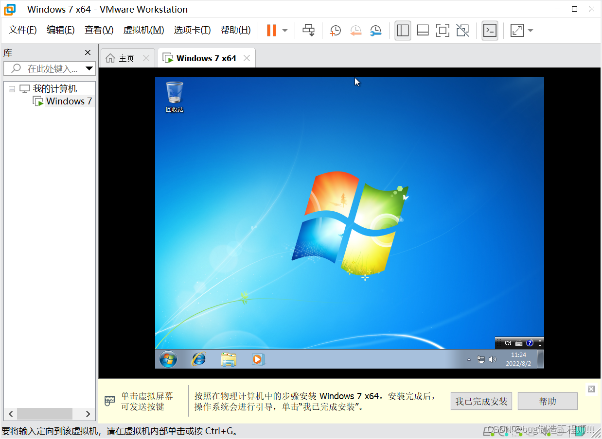The width and height of the screenshot is (602, 439).
Task: Launch Internet Explorer from the taskbar
Action: (x=198, y=359)
